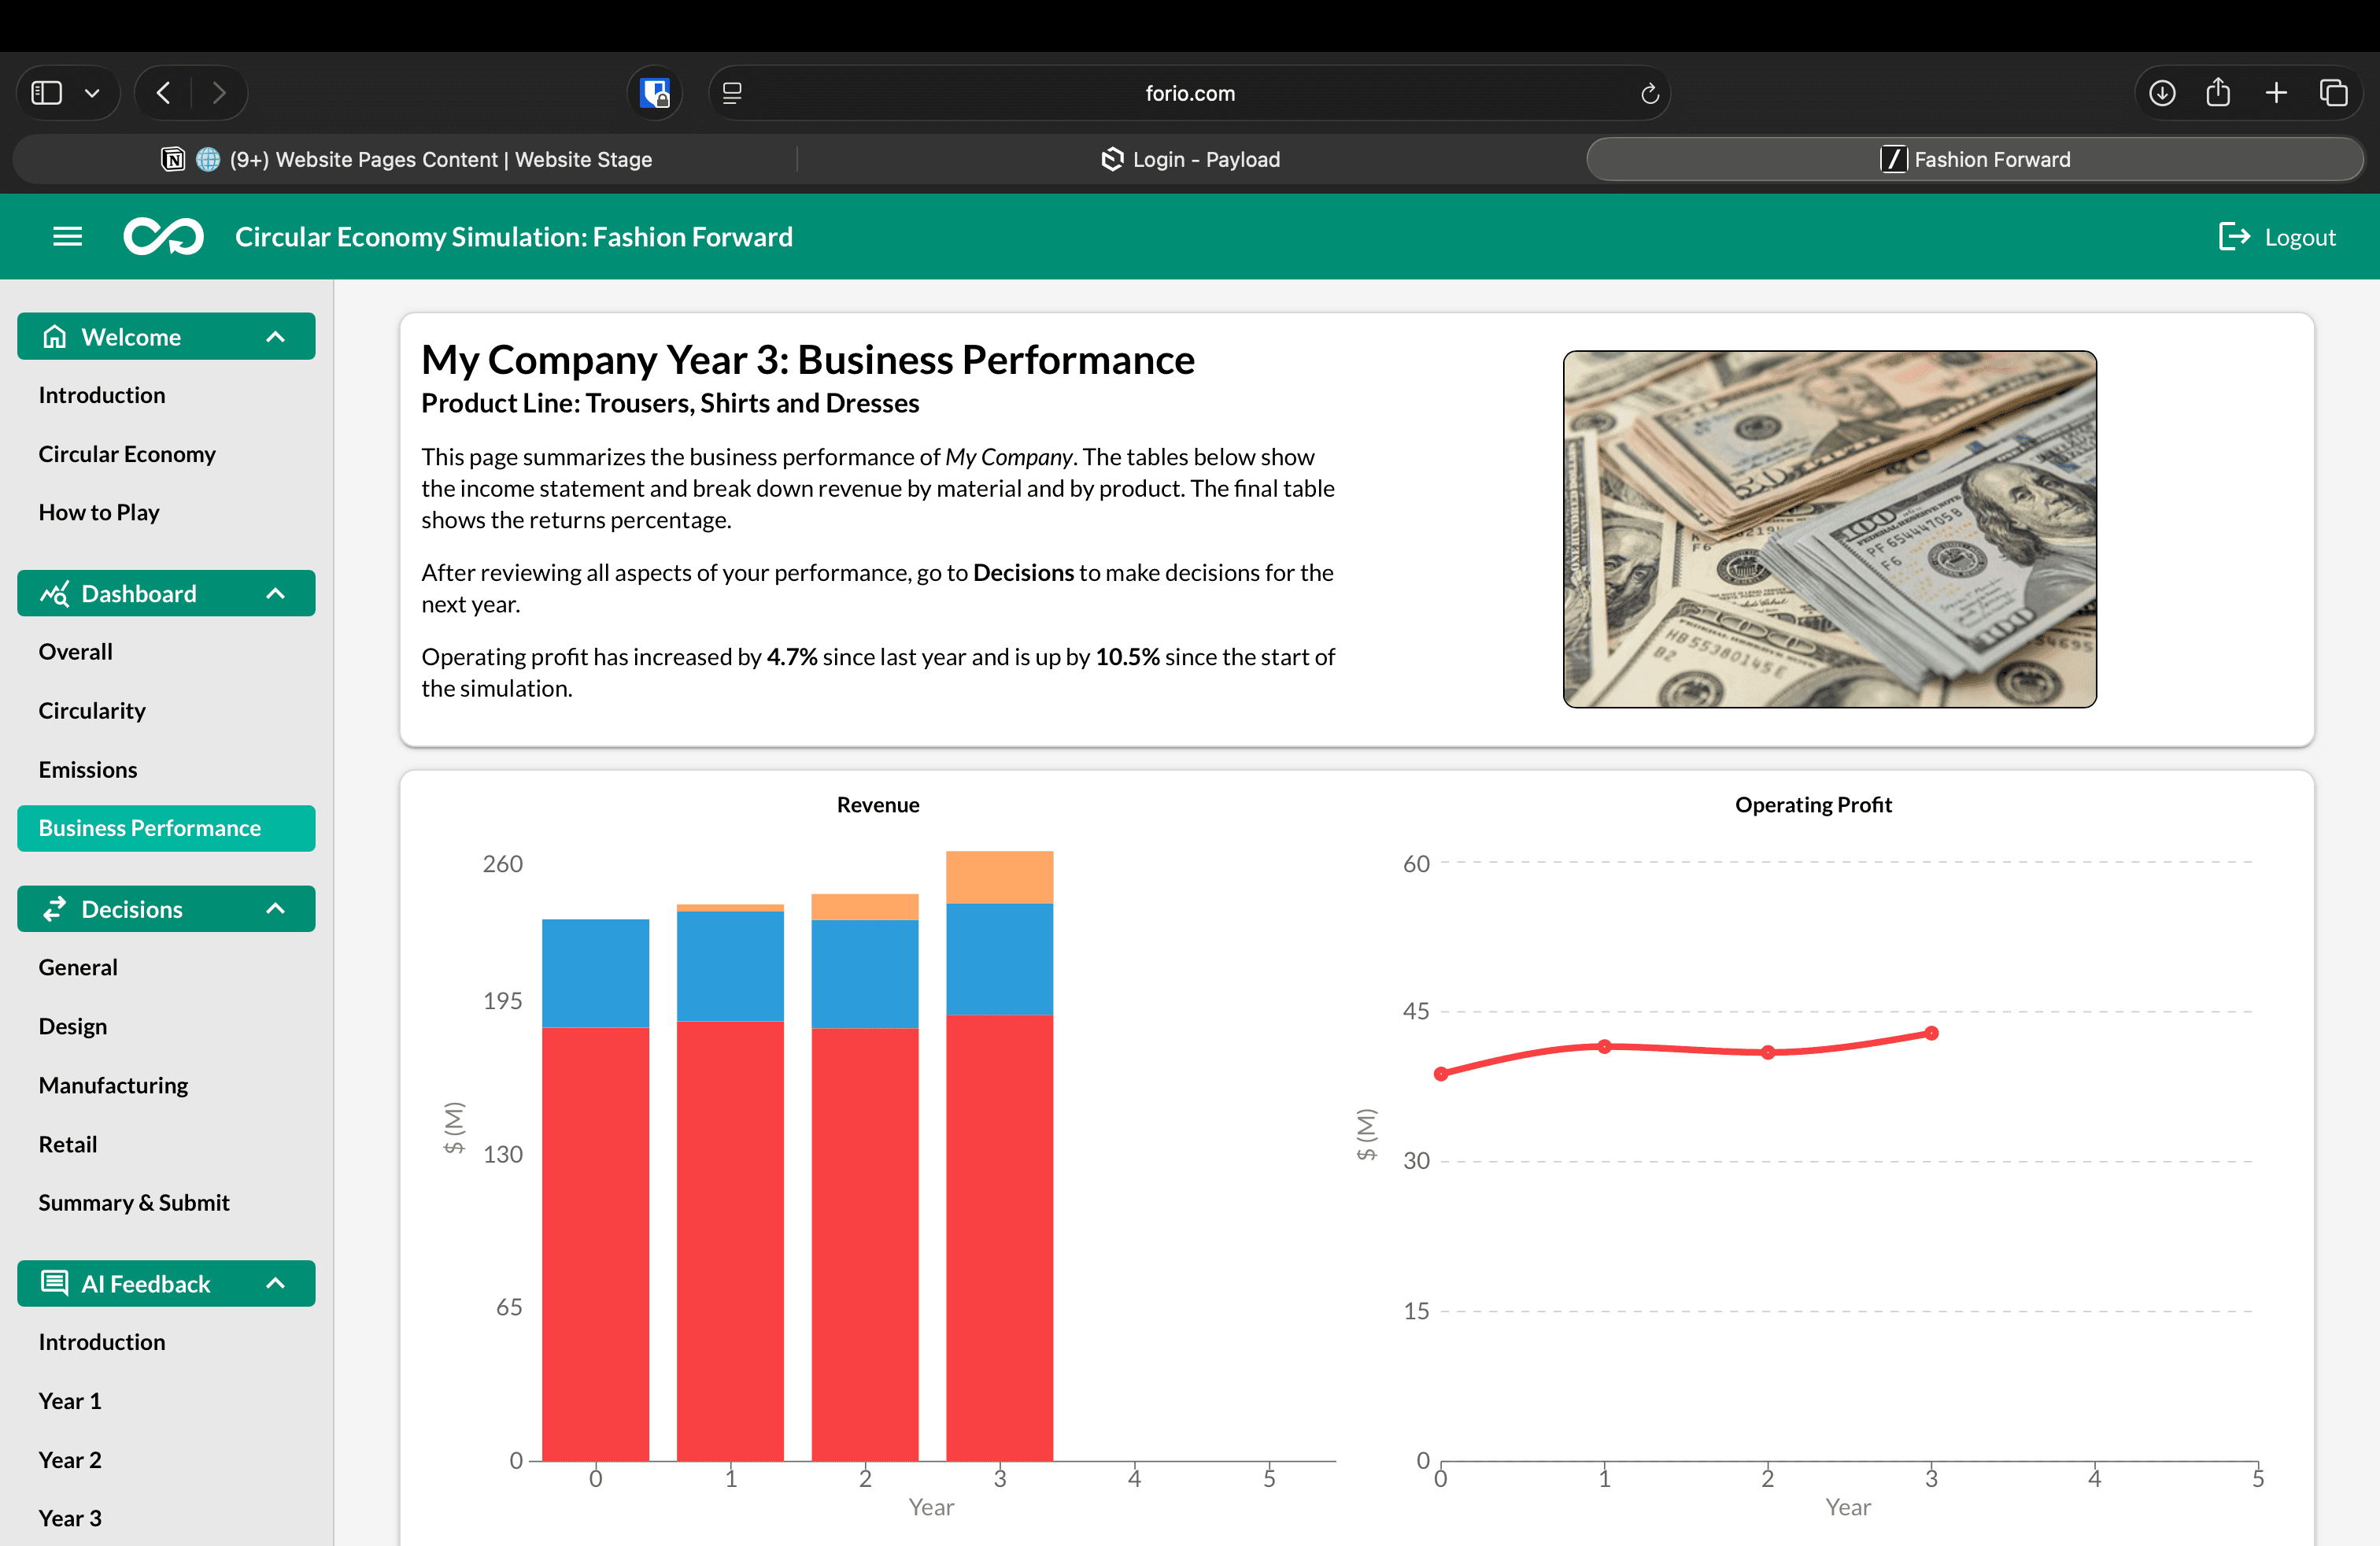
Task: Open a new tab with plus icon
Action: click(x=2276, y=93)
